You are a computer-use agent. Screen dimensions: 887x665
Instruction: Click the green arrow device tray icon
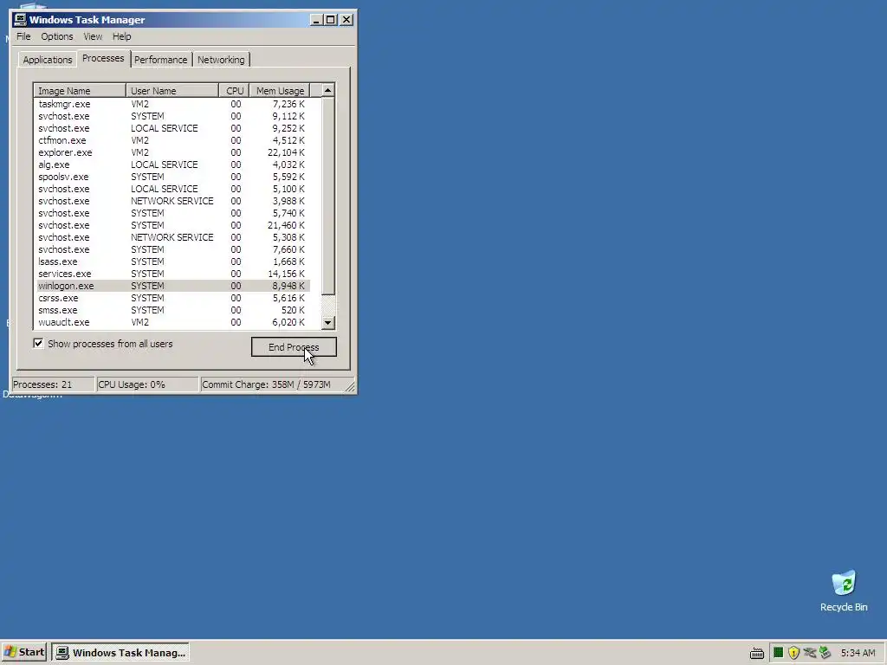click(x=825, y=653)
